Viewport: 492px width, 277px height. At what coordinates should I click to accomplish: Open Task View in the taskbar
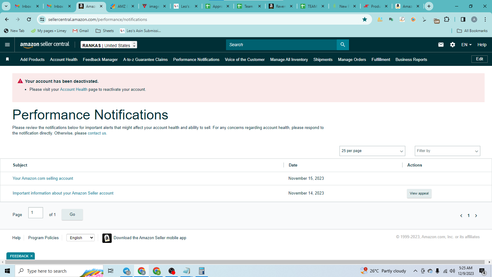coord(111,271)
